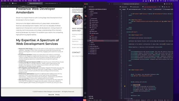The width and height of the screenshot is (179, 101).
Task: Expand the public folder in Explorer
Action: click(91, 15)
